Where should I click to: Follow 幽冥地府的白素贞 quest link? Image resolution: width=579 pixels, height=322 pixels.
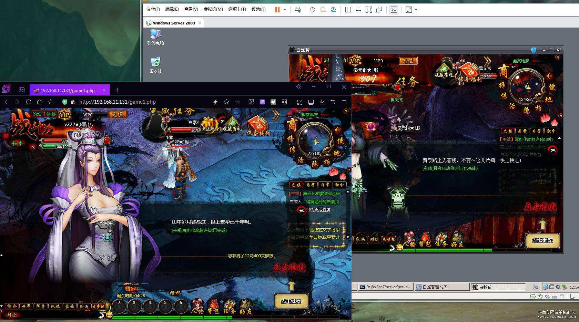click(323, 202)
